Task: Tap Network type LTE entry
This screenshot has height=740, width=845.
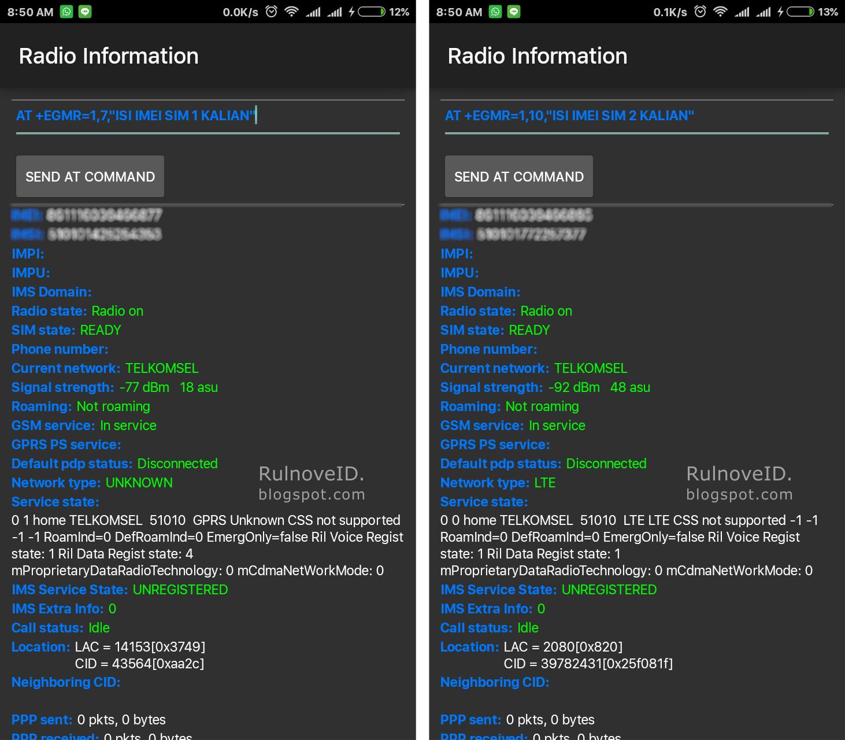Action: [x=498, y=483]
